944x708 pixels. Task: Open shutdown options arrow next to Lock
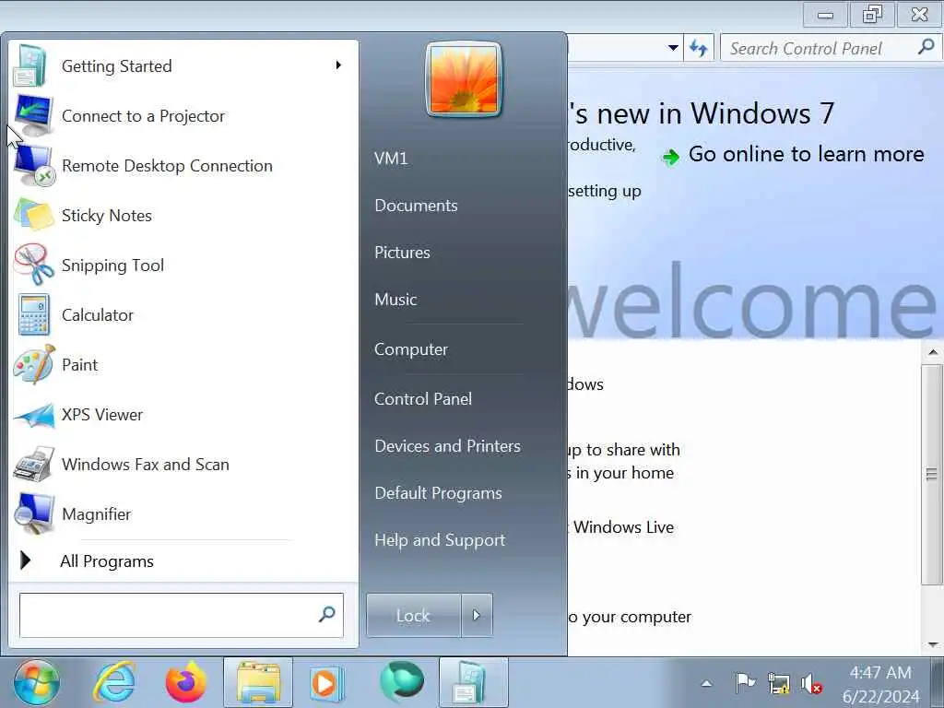click(x=477, y=615)
